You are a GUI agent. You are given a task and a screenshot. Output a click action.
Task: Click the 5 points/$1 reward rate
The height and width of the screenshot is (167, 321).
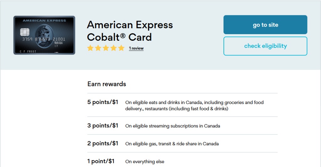tap(103, 102)
